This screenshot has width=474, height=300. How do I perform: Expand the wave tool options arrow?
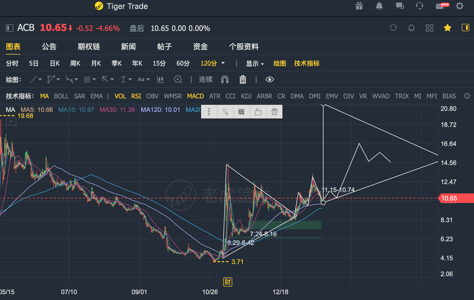point(76,79)
